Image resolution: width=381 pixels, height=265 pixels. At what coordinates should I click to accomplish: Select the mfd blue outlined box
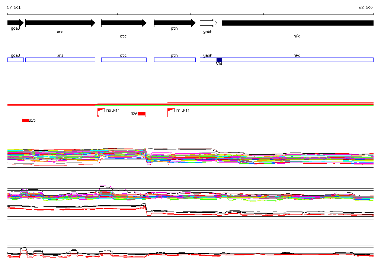click(x=298, y=60)
